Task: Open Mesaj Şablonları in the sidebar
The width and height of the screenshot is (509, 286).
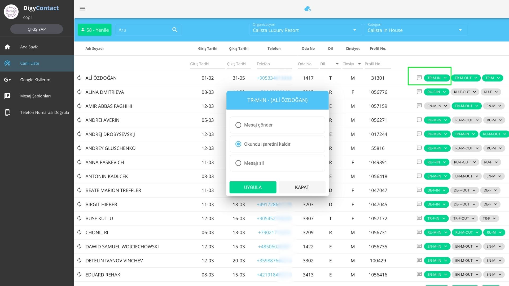Action: (x=35, y=96)
